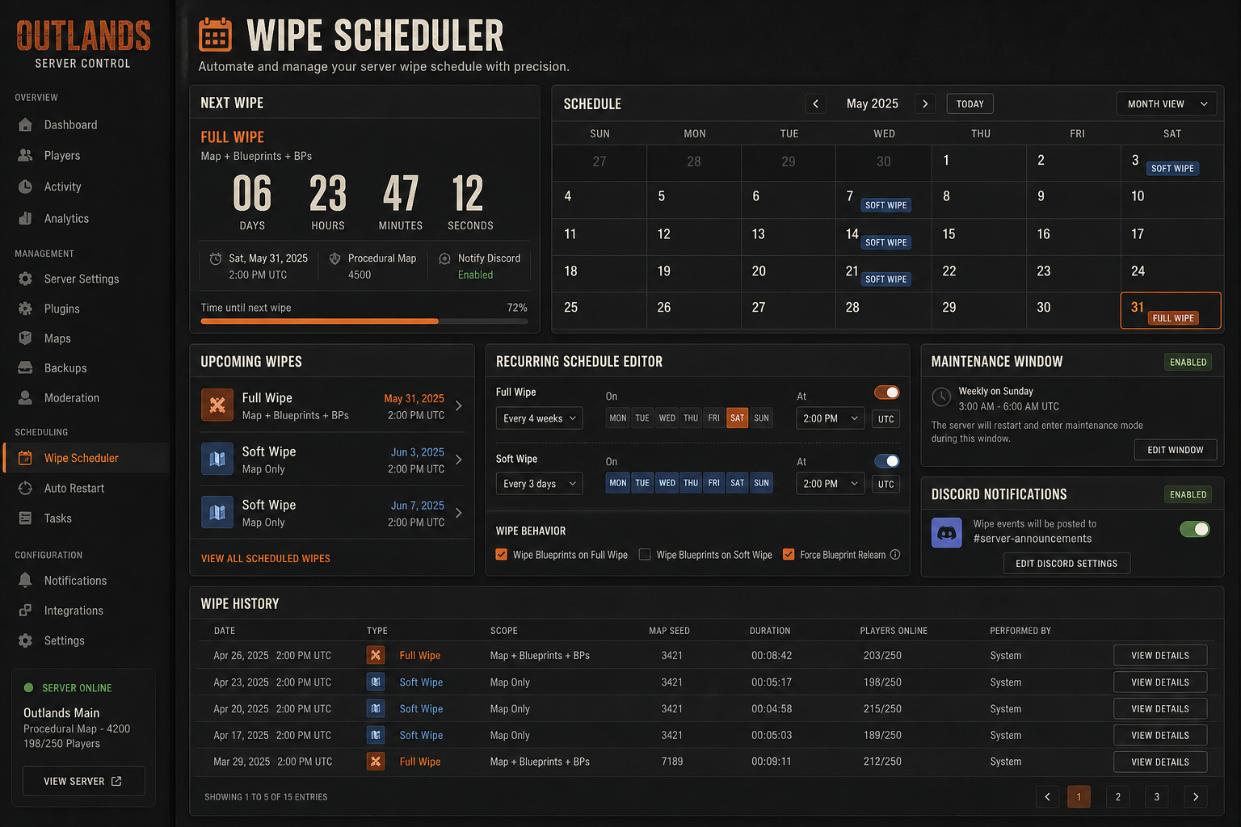The height and width of the screenshot is (827, 1241).
Task: Click the Players people icon
Action: pos(26,156)
